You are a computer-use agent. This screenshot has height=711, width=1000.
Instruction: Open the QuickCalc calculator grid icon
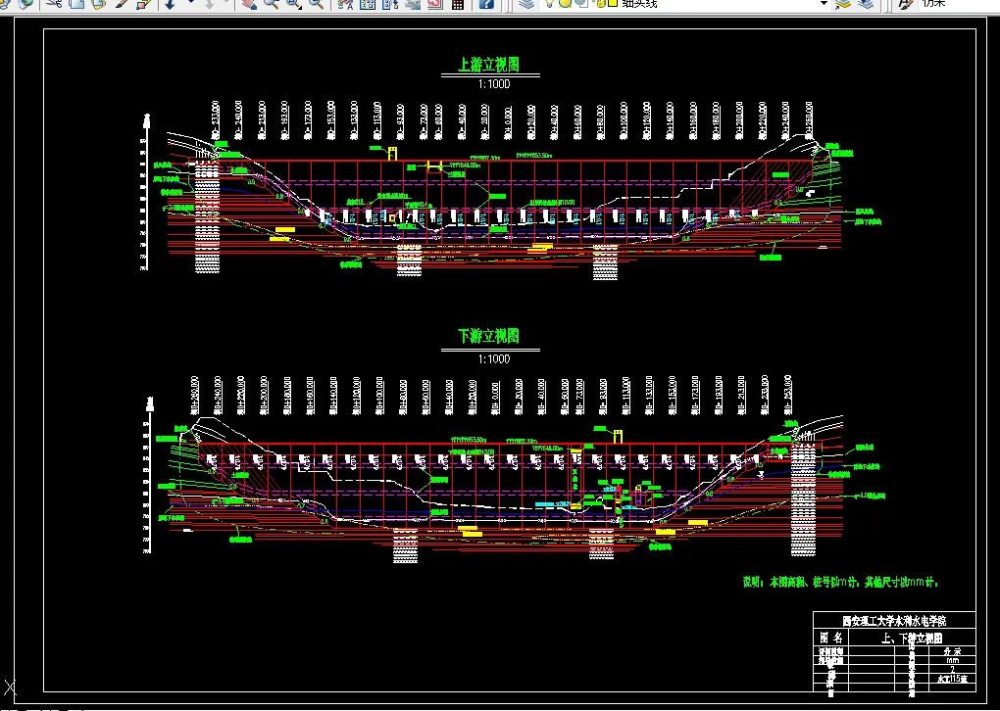pos(457,4)
